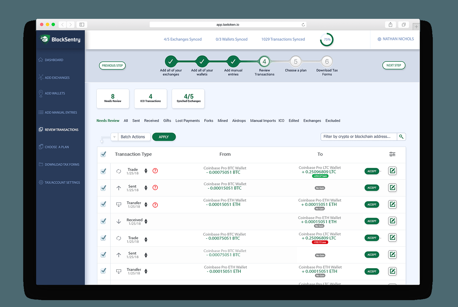This screenshot has width=458, height=307.
Task: Click the red help icon on the Transfer row
Action: (x=155, y=205)
